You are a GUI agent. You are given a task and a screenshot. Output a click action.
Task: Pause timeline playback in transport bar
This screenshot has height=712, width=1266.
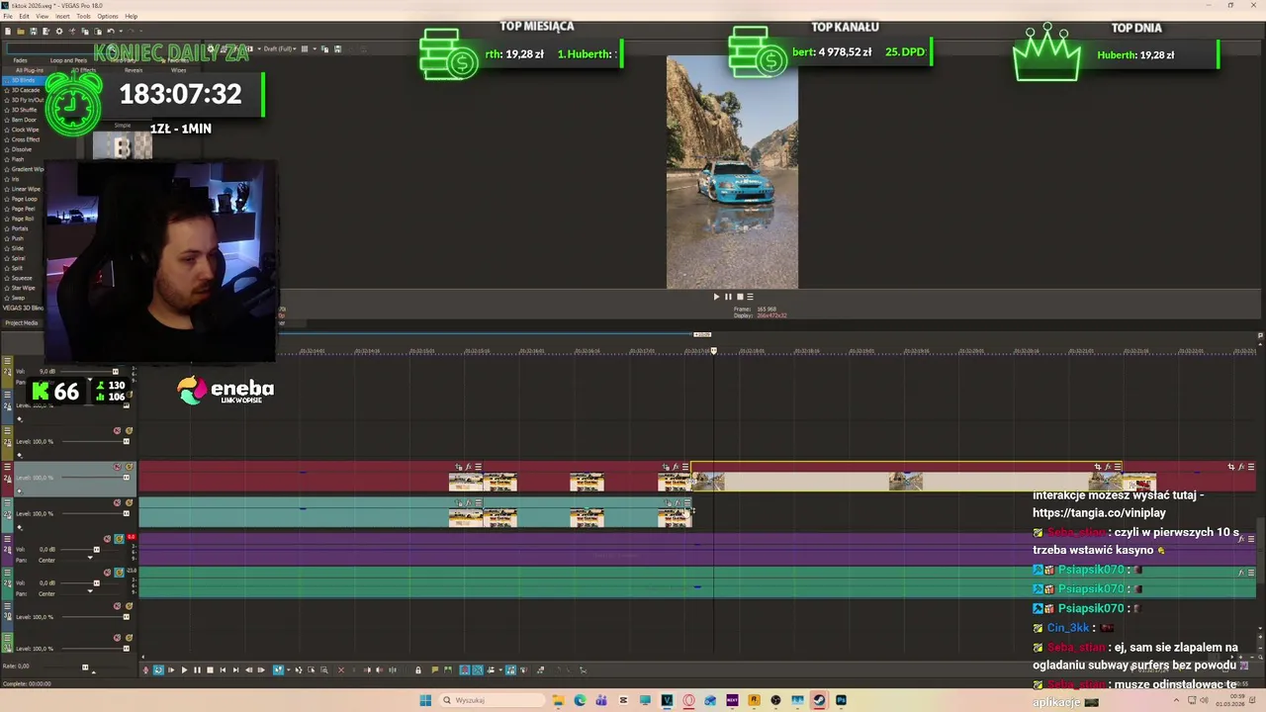tap(197, 670)
